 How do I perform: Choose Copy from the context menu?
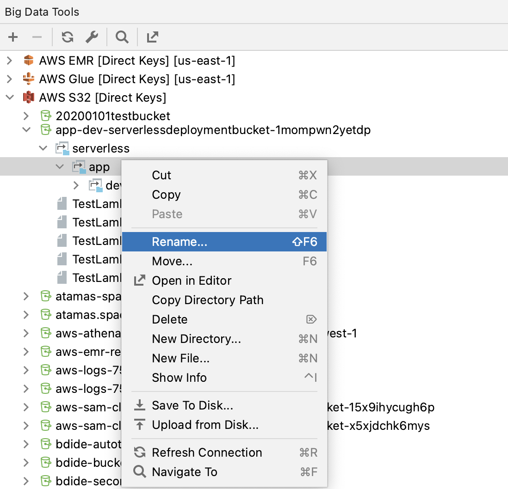[x=224, y=195]
